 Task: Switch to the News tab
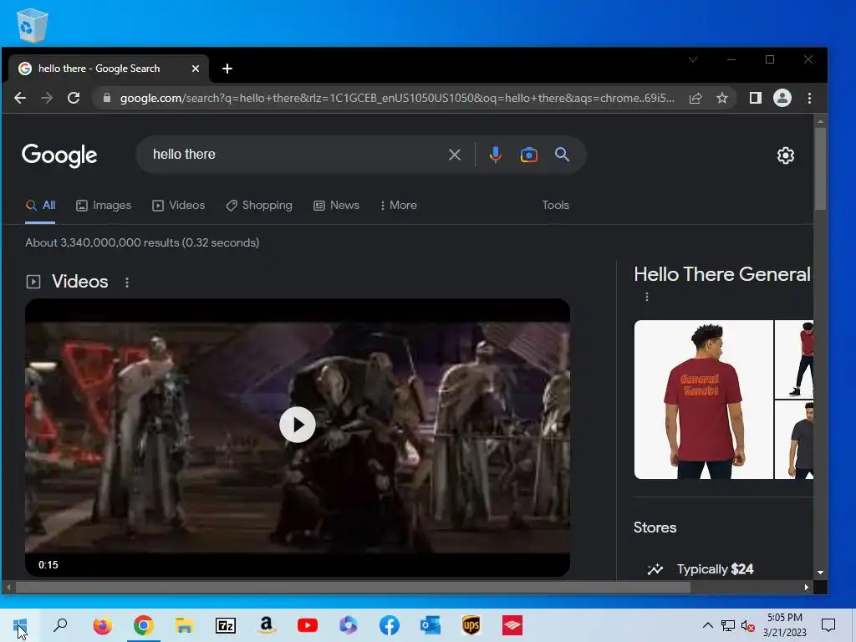coord(336,206)
